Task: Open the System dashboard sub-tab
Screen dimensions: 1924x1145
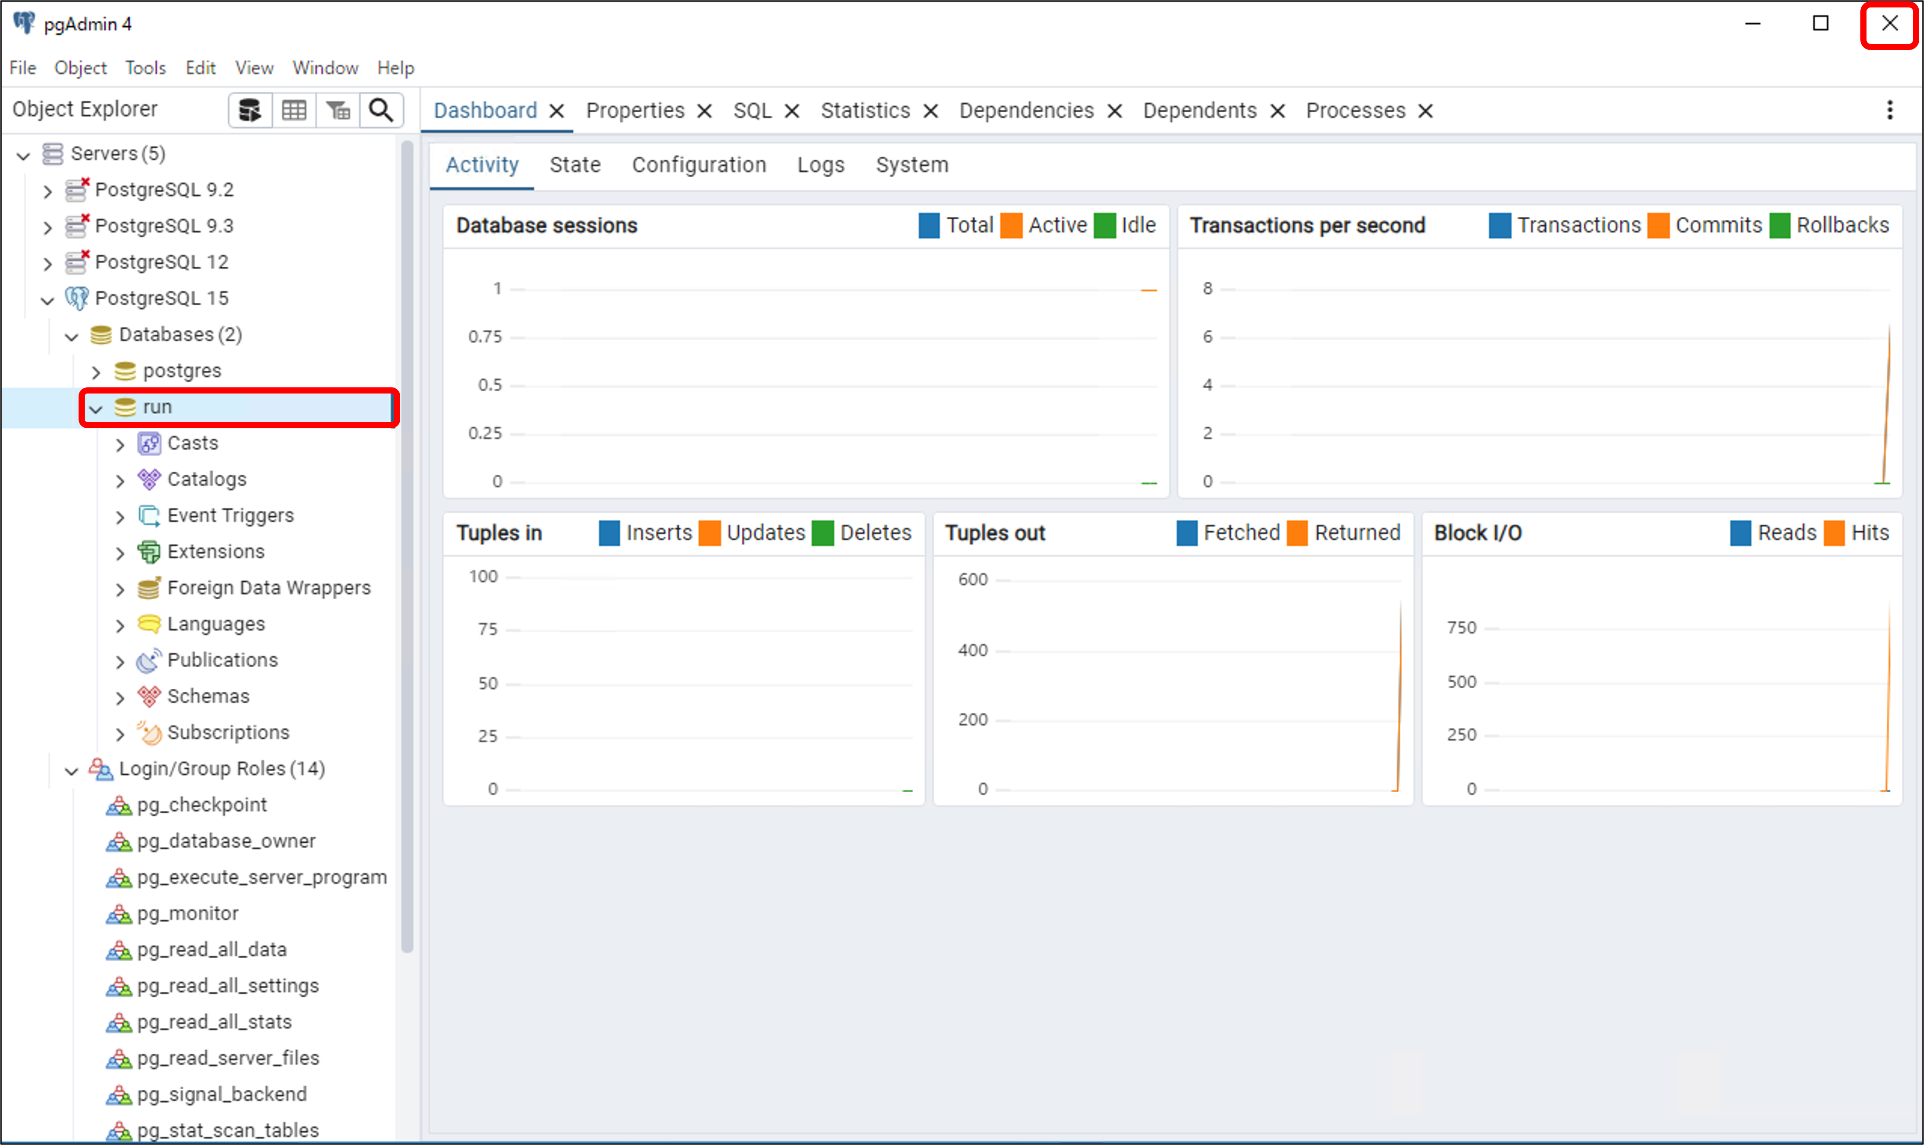Action: pos(912,165)
